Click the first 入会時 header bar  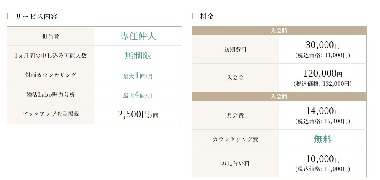pos(279,31)
